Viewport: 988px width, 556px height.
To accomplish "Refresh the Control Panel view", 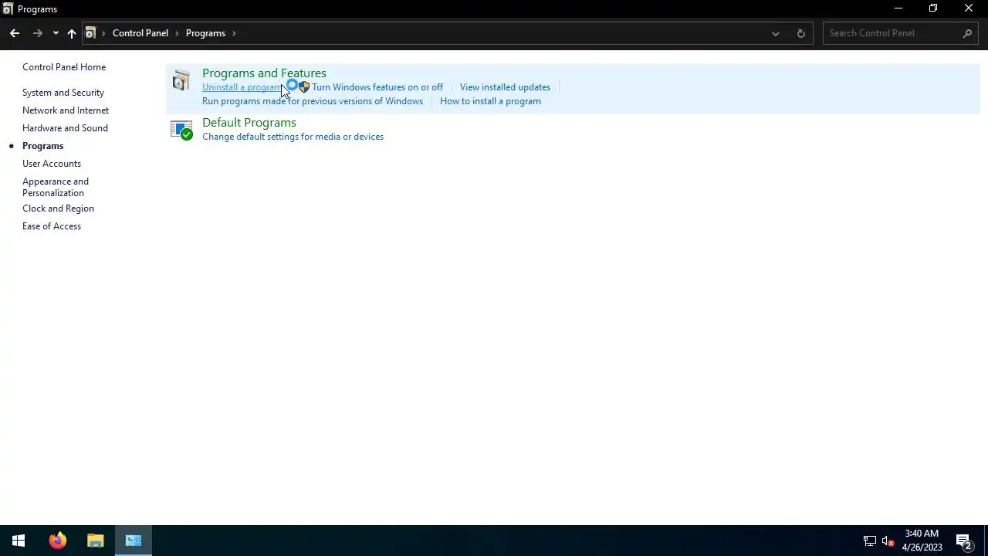I will (x=800, y=33).
